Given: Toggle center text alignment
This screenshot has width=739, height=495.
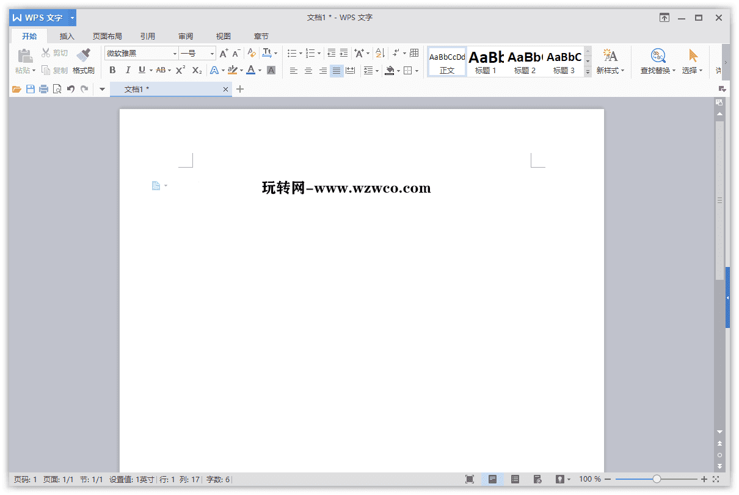Looking at the screenshot, I should [x=308, y=70].
